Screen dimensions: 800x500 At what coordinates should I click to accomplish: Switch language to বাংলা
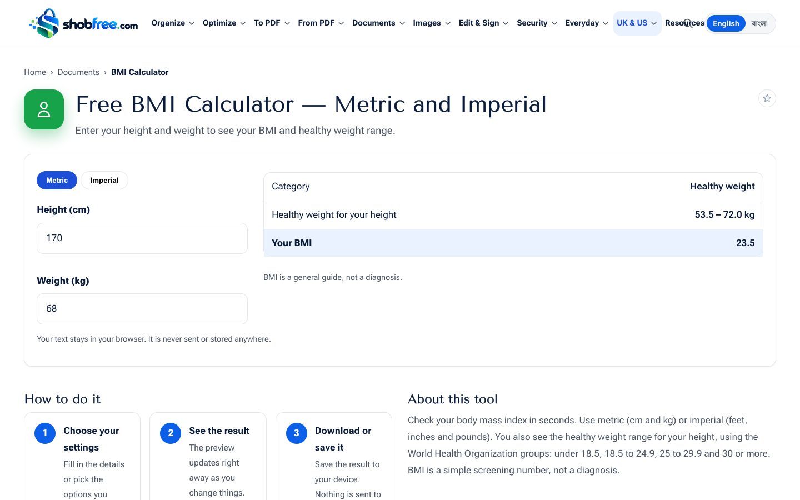pos(759,23)
